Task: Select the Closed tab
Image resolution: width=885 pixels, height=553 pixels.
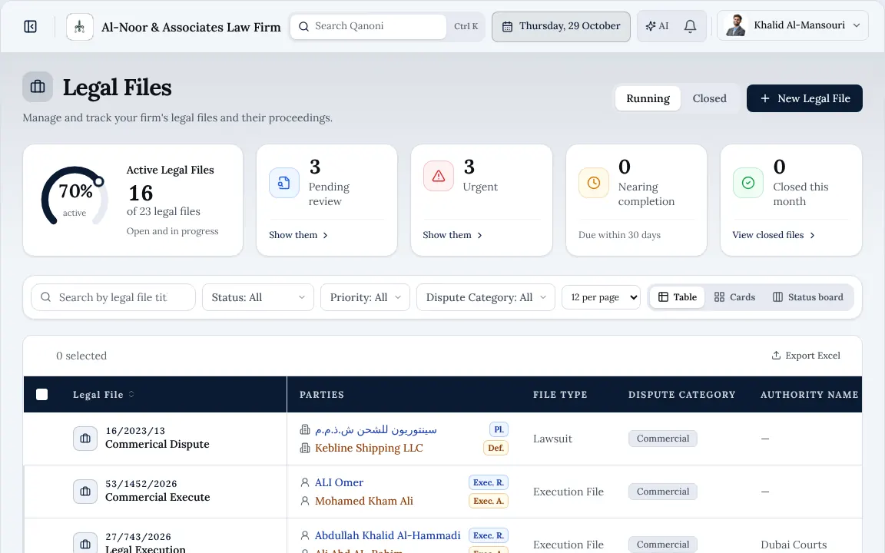Action: tap(710, 98)
